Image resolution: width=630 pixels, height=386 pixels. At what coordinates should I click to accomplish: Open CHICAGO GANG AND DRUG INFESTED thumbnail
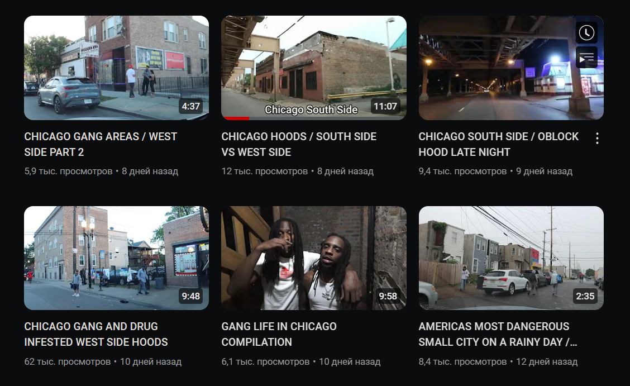tap(116, 258)
